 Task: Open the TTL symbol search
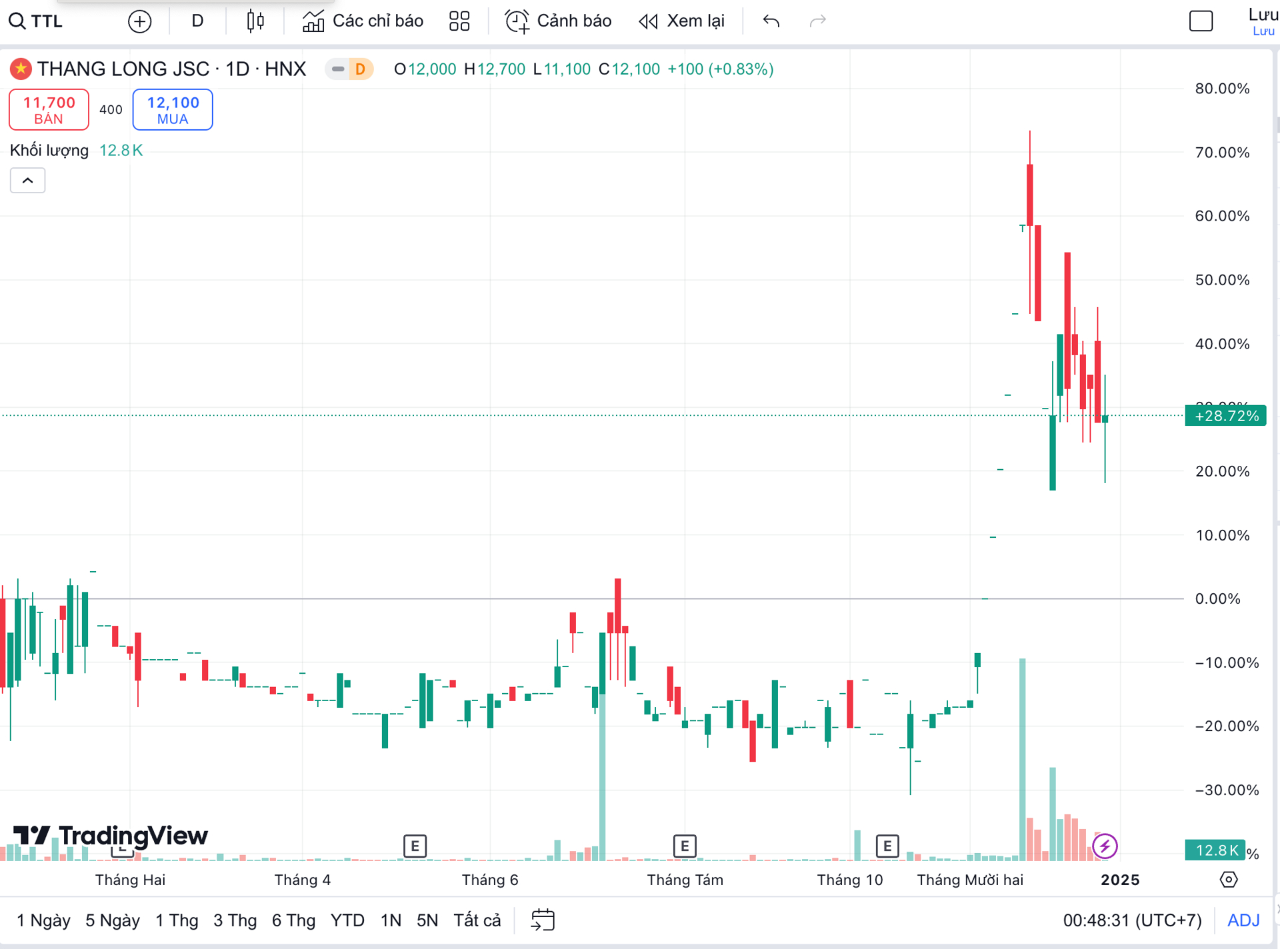click(x=37, y=21)
